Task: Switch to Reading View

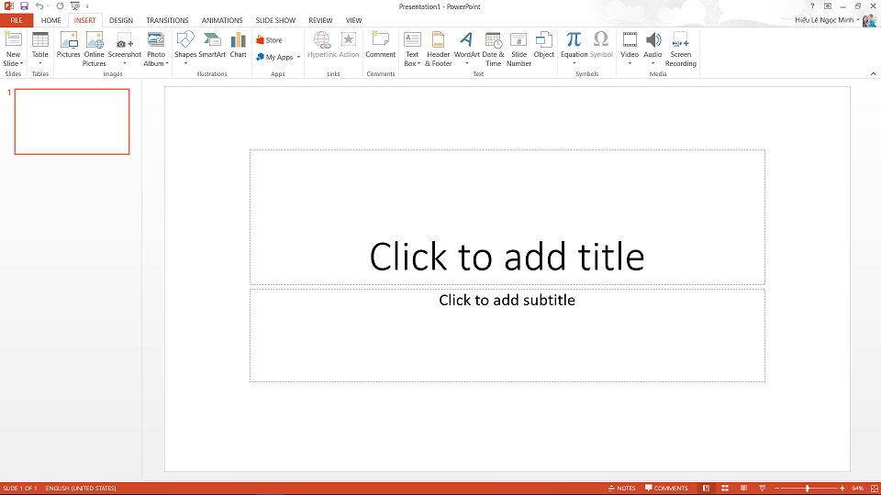Action: click(x=743, y=489)
